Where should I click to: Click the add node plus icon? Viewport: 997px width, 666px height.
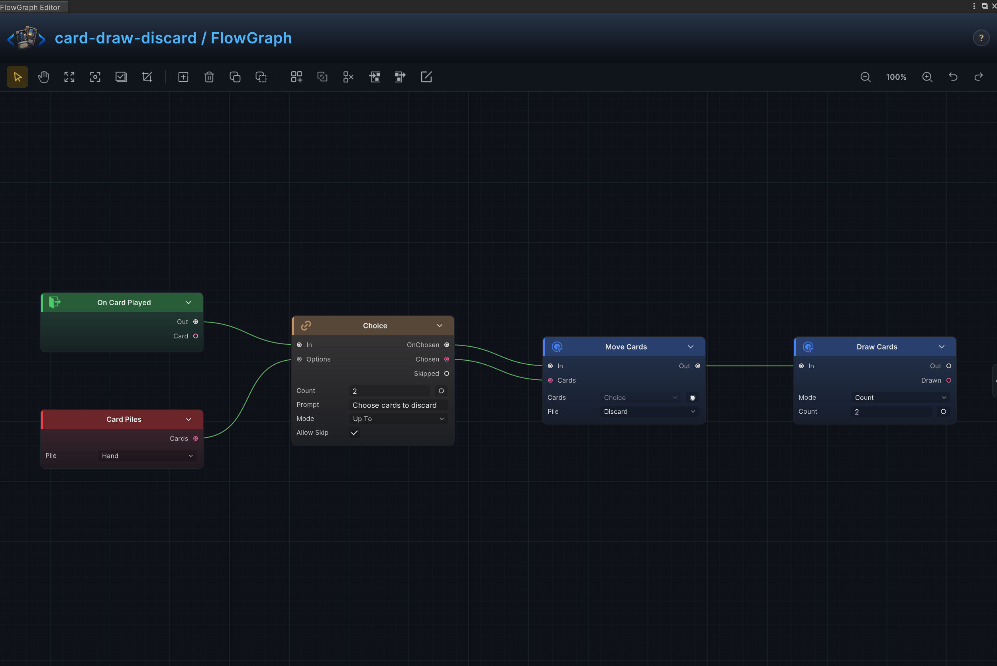[x=183, y=77]
